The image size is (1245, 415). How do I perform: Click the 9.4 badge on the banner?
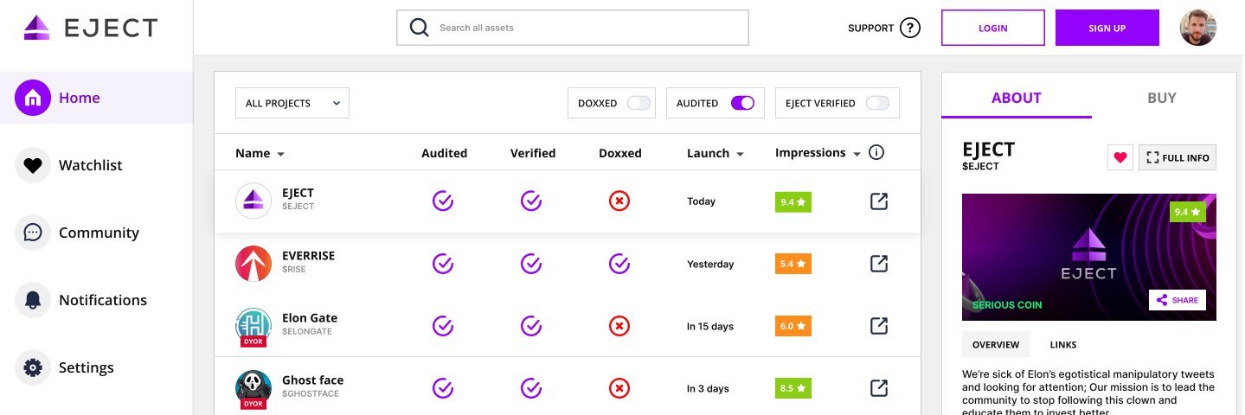point(1188,212)
